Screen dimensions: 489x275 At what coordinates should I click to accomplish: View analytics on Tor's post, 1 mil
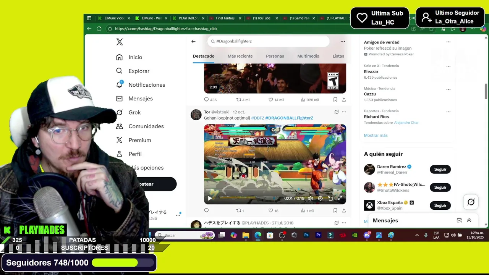pyautogui.click(x=308, y=210)
